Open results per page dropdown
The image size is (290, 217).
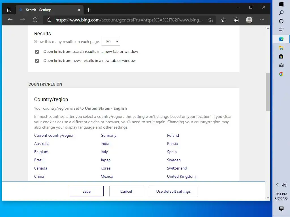111,41
